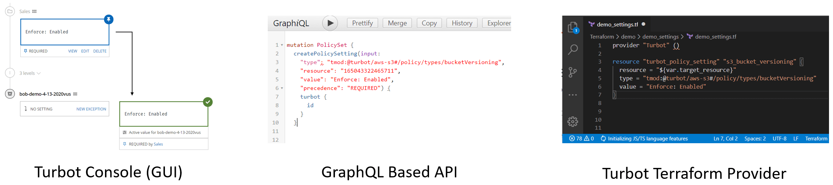Image resolution: width=833 pixels, height=185 pixels.
Task: Click the down arrow icon beside NO SETTING
Action: coord(25,109)
